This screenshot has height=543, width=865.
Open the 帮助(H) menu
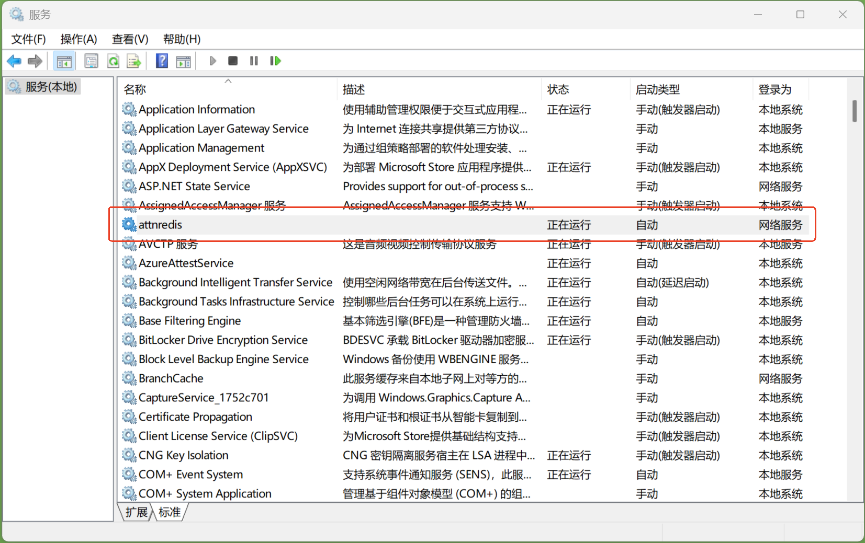[x=182, y=39]
